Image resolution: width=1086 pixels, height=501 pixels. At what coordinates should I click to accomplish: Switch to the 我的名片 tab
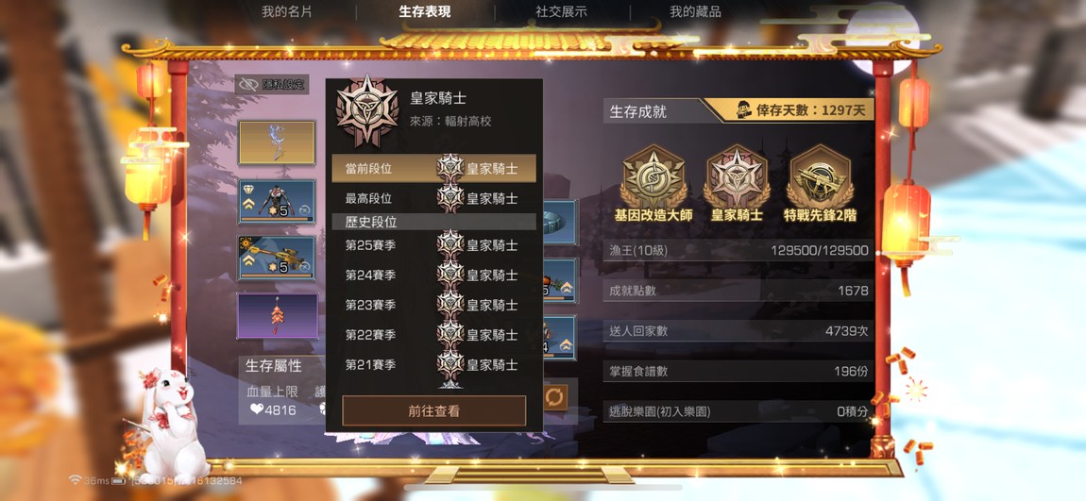(x=287, y=11)
